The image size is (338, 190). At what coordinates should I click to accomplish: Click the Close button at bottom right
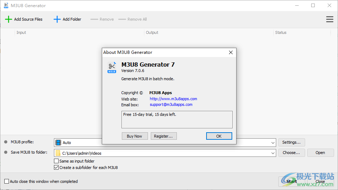(x=320, y=181)
